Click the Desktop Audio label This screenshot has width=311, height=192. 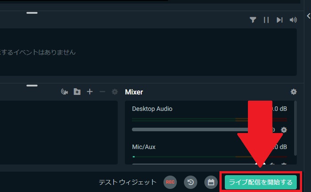pyautogui.click(x=152, y=109)
